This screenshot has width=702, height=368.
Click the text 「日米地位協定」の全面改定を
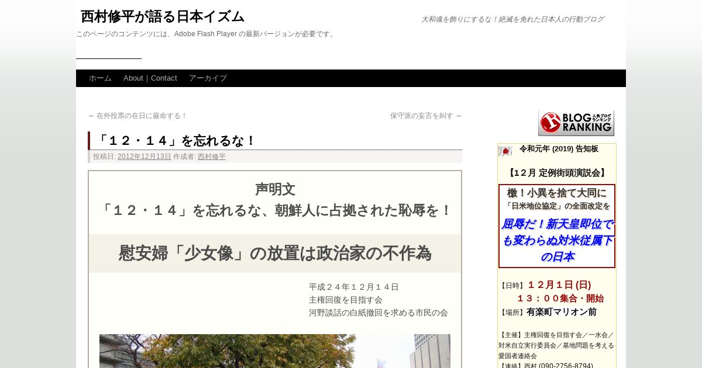557,206
